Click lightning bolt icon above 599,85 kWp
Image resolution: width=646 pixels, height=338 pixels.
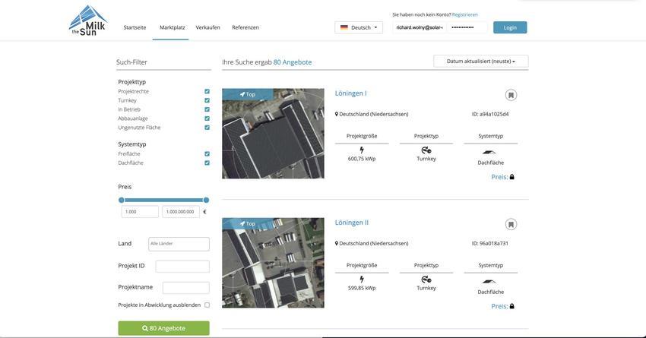362,279
